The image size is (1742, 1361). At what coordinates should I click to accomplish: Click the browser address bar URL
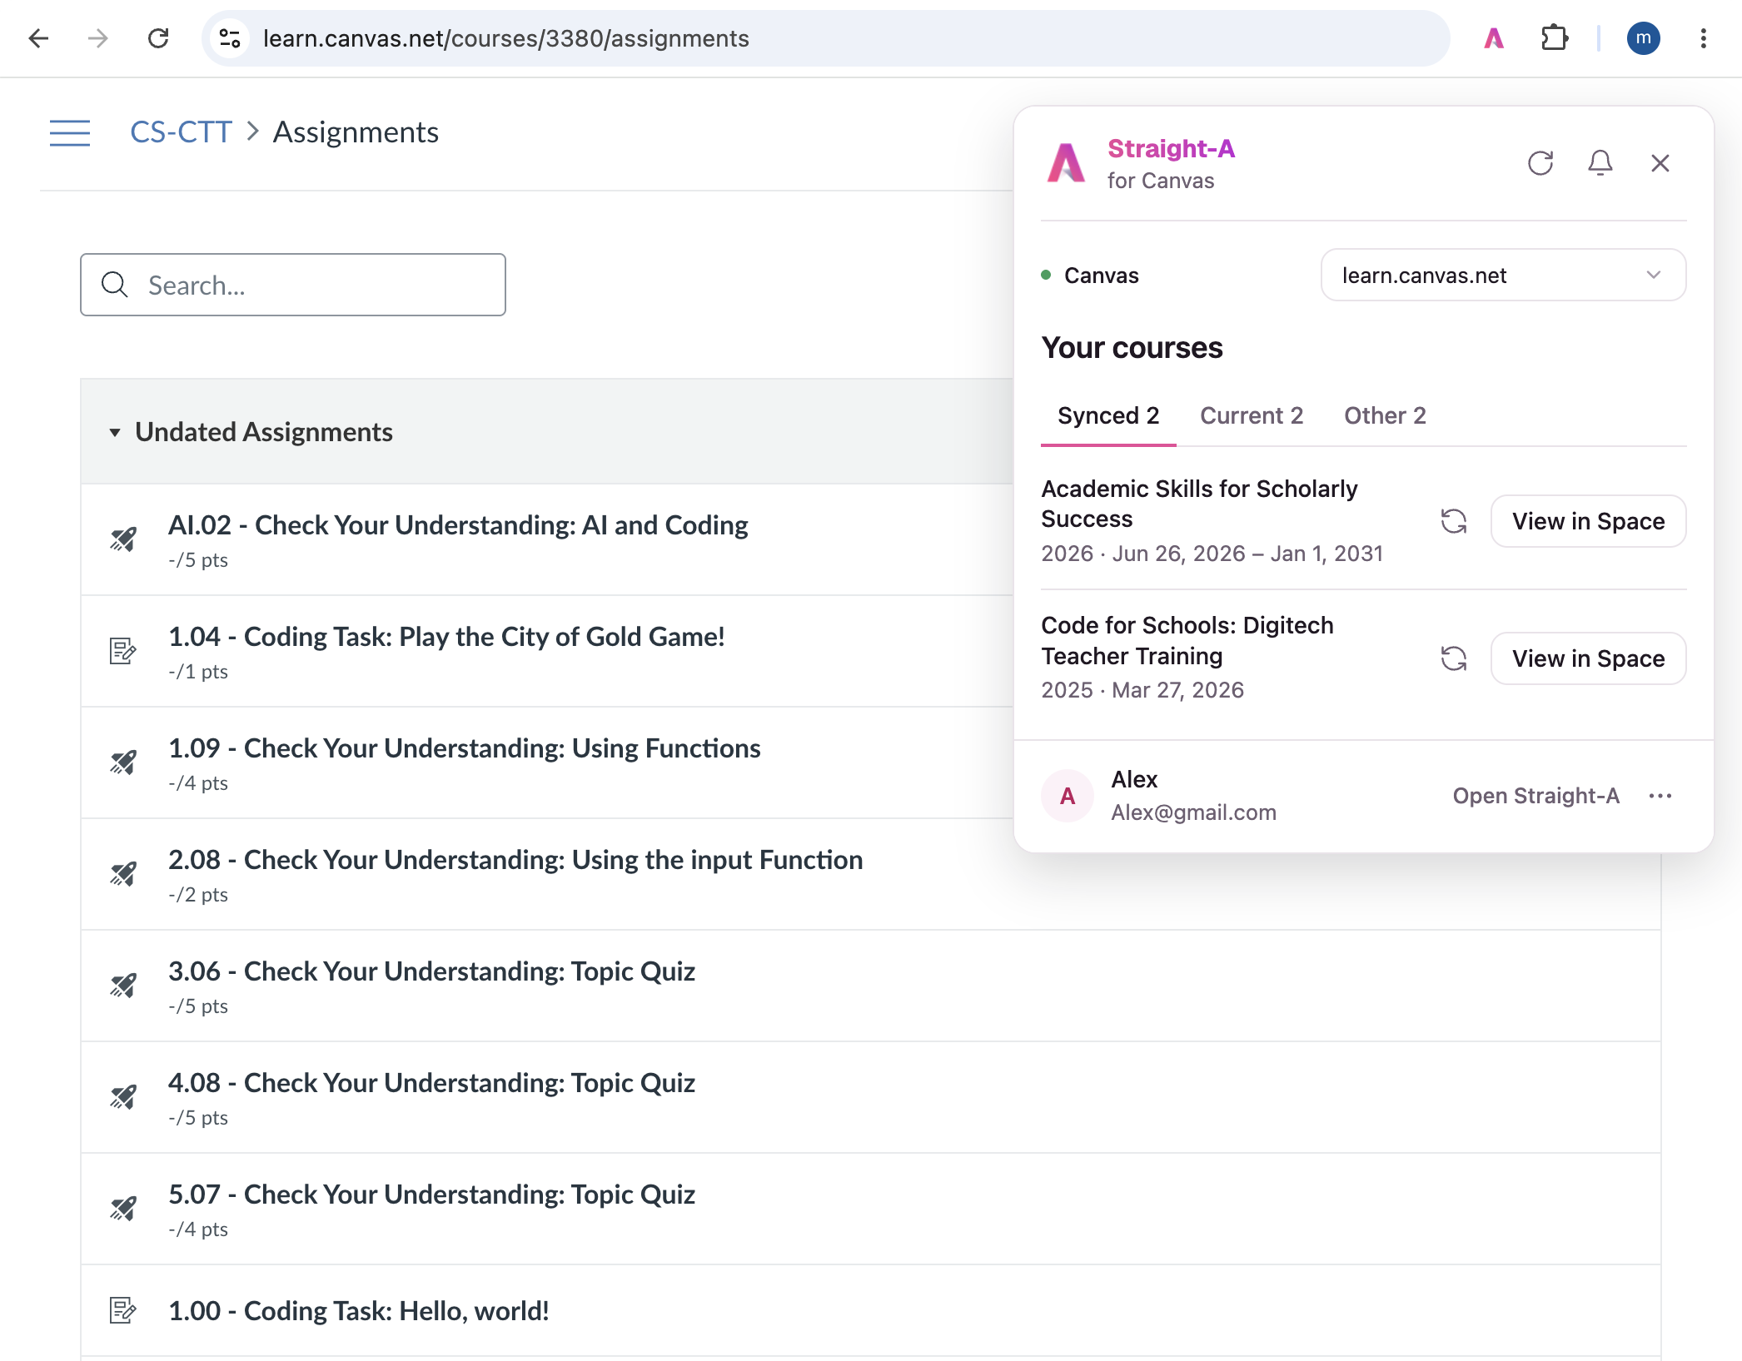pos(506,38)
